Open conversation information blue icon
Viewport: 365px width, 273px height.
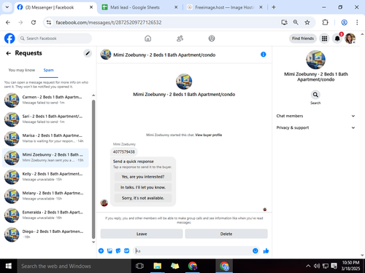click(264, 55)
